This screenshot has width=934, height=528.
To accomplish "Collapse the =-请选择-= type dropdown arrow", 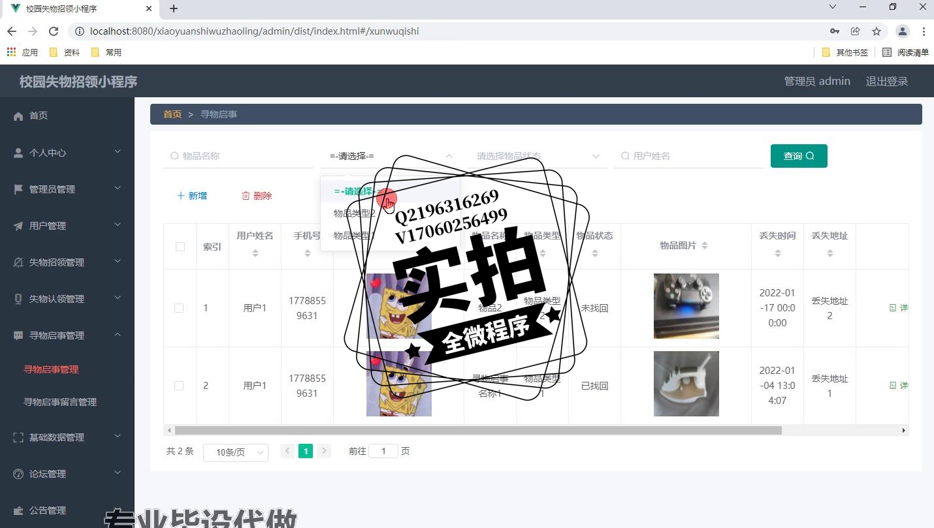I will coord(449,156).
